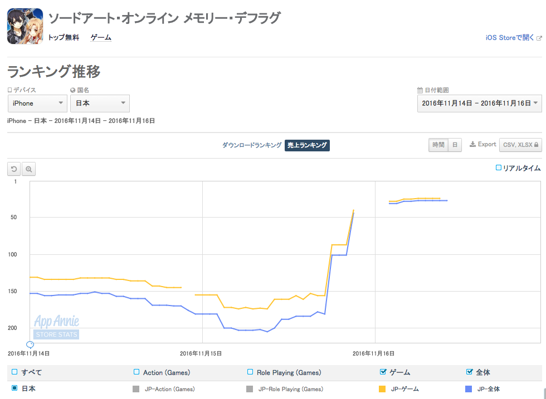
Task: Open the date range dropdown
Action: tap(480, 104)
